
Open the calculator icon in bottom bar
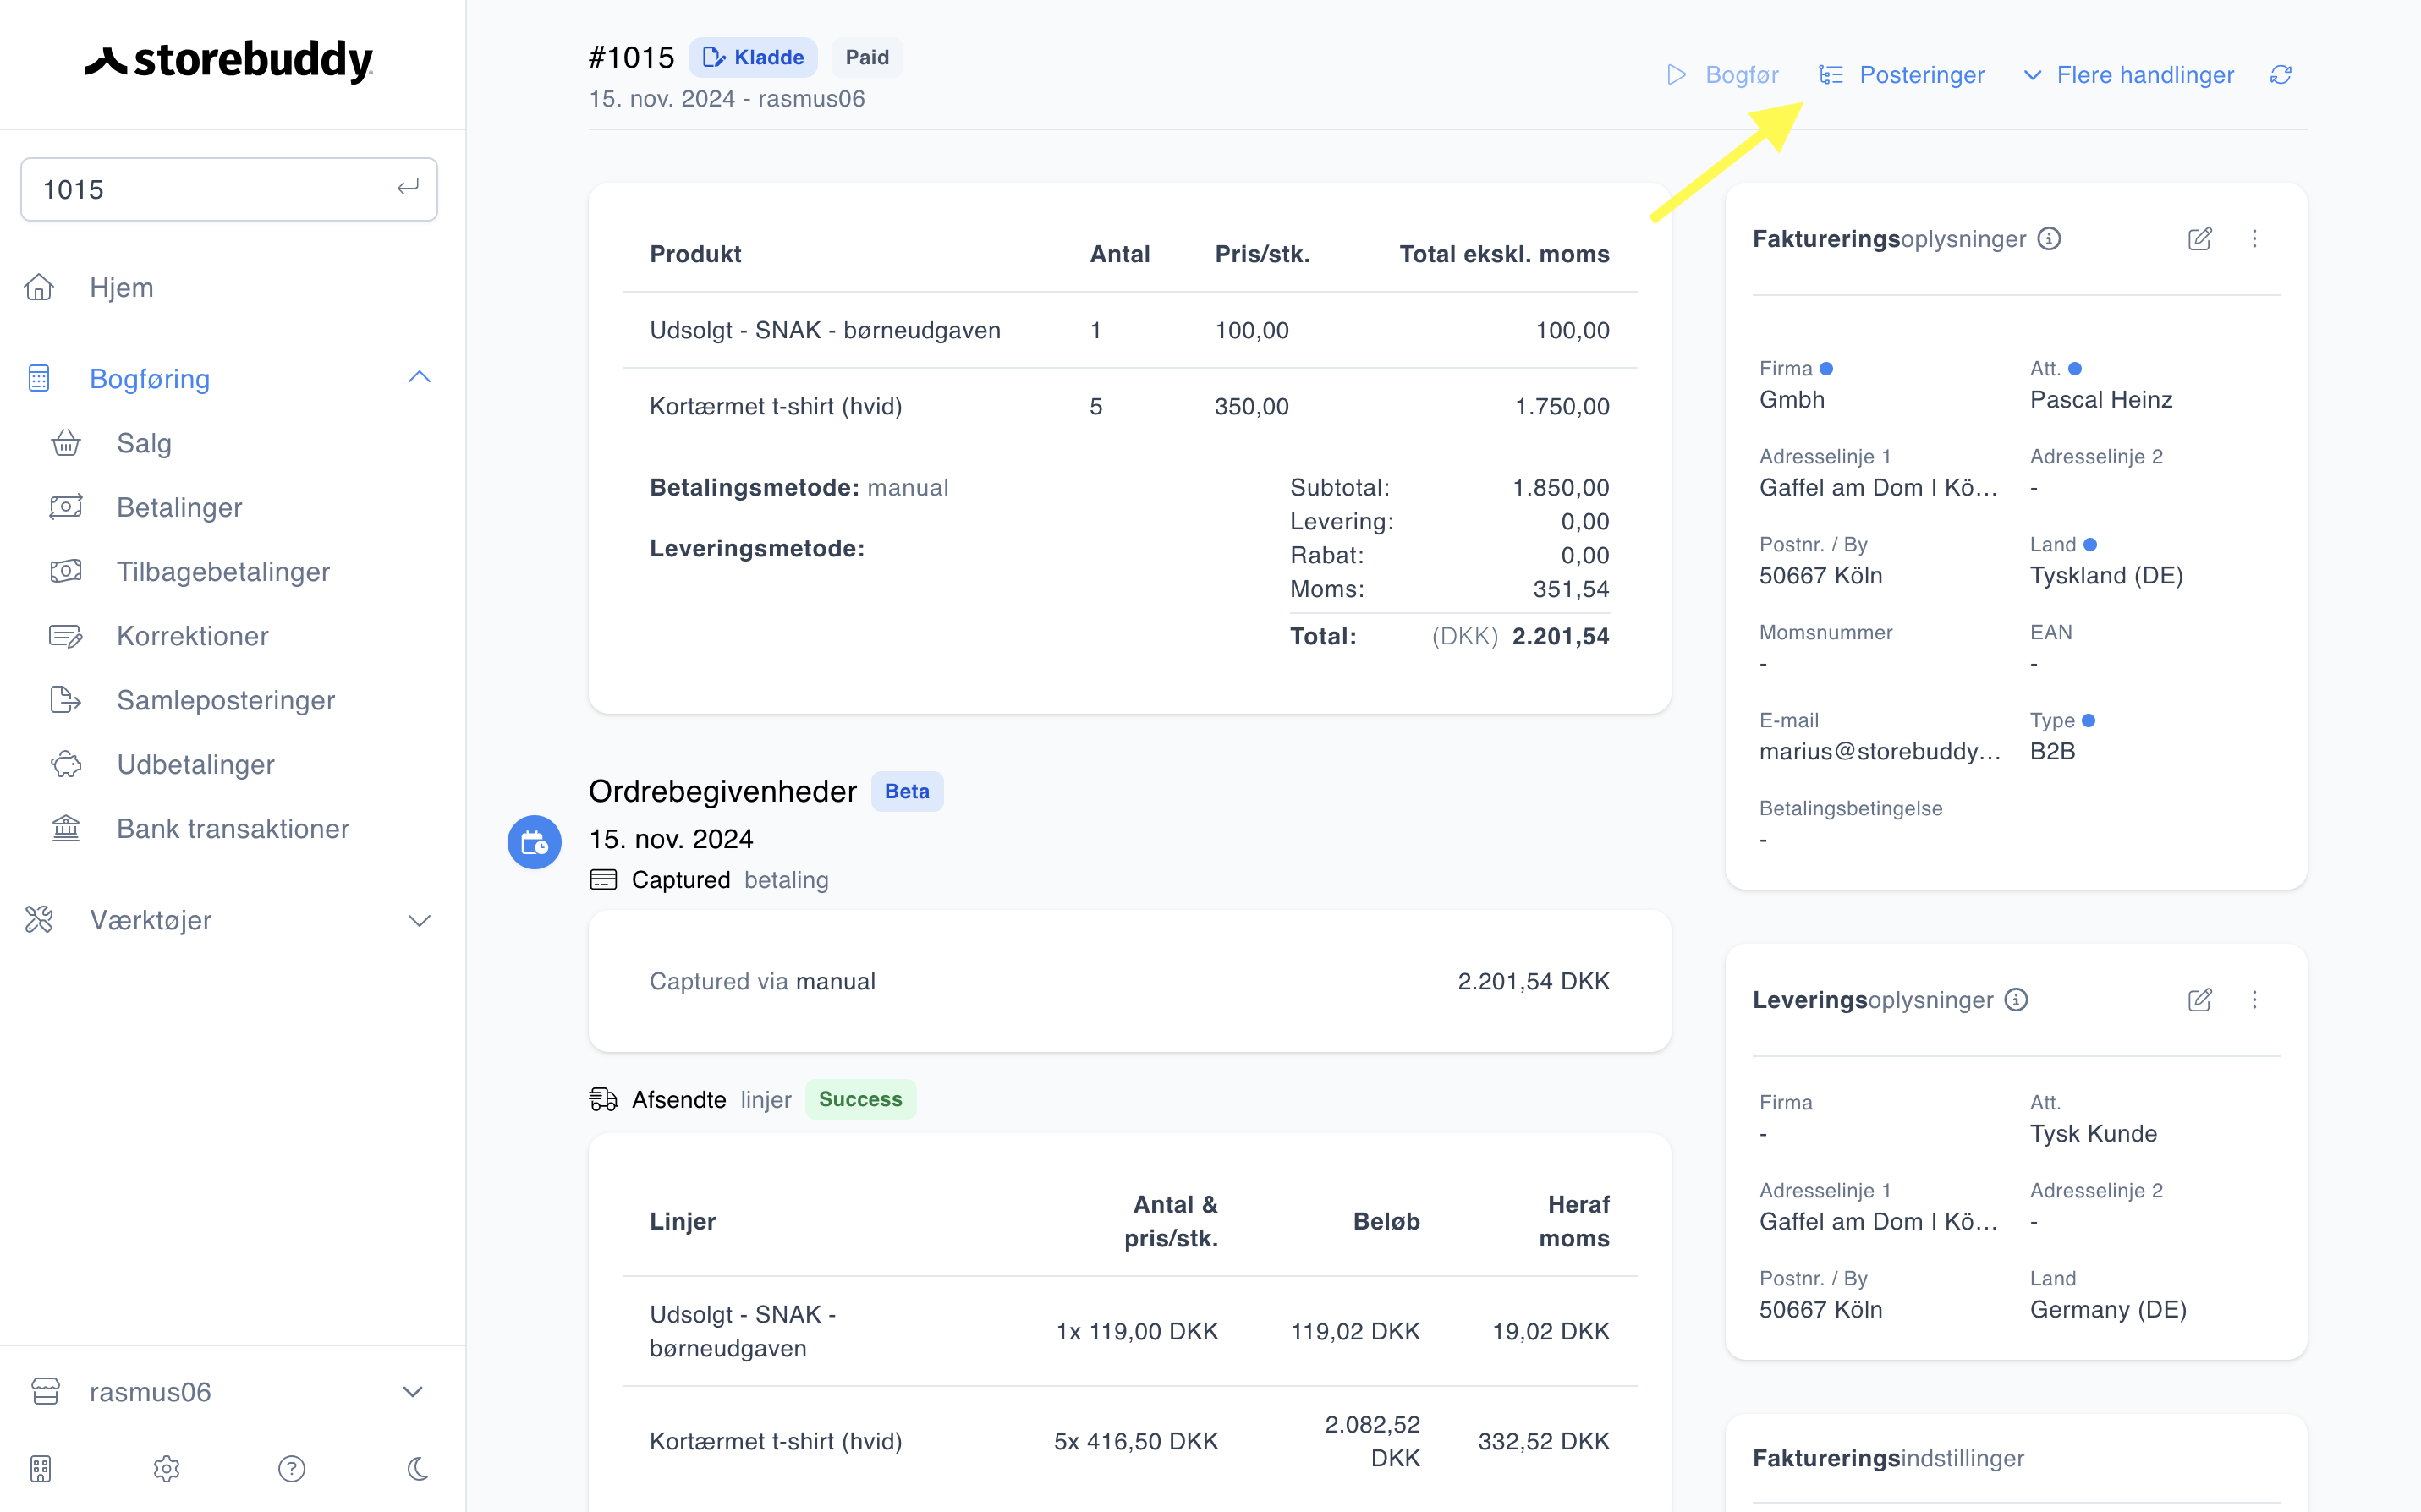coord(40,1468)
